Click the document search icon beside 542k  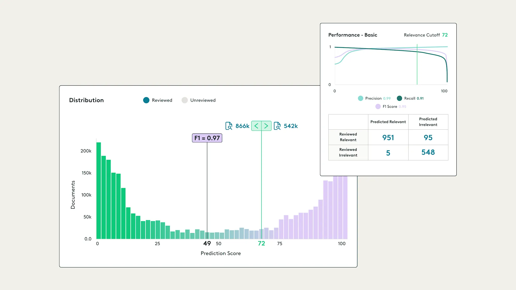(x=277, y=126)
